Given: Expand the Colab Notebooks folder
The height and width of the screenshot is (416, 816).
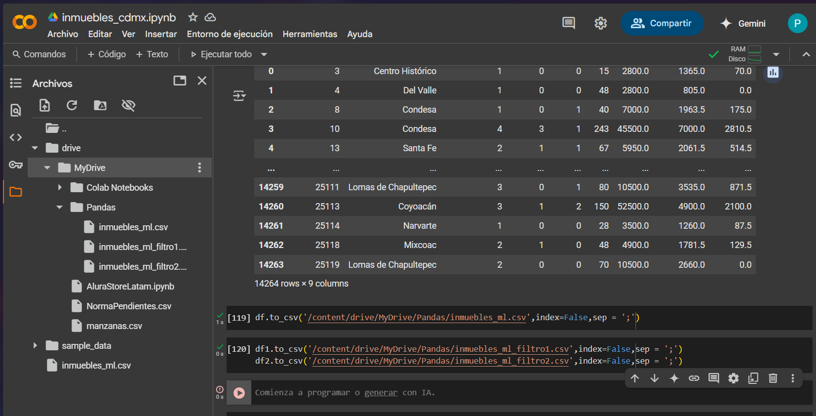Looking at the screenshot, I should pos(60,187).
